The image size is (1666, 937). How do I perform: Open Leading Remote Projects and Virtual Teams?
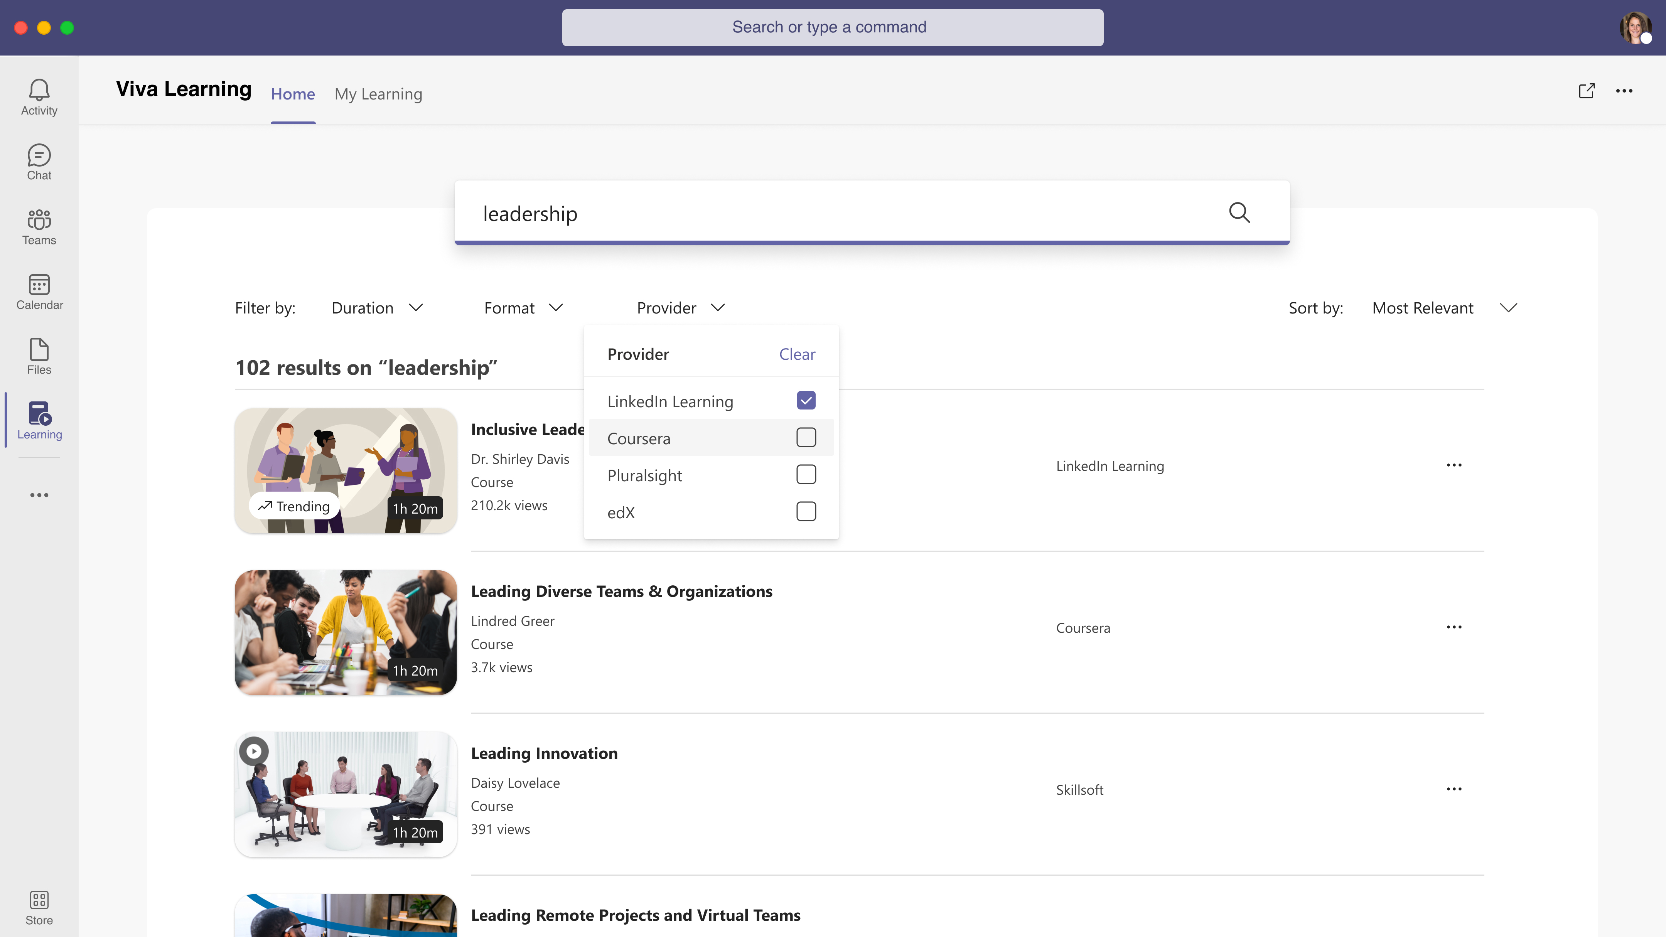635,916
